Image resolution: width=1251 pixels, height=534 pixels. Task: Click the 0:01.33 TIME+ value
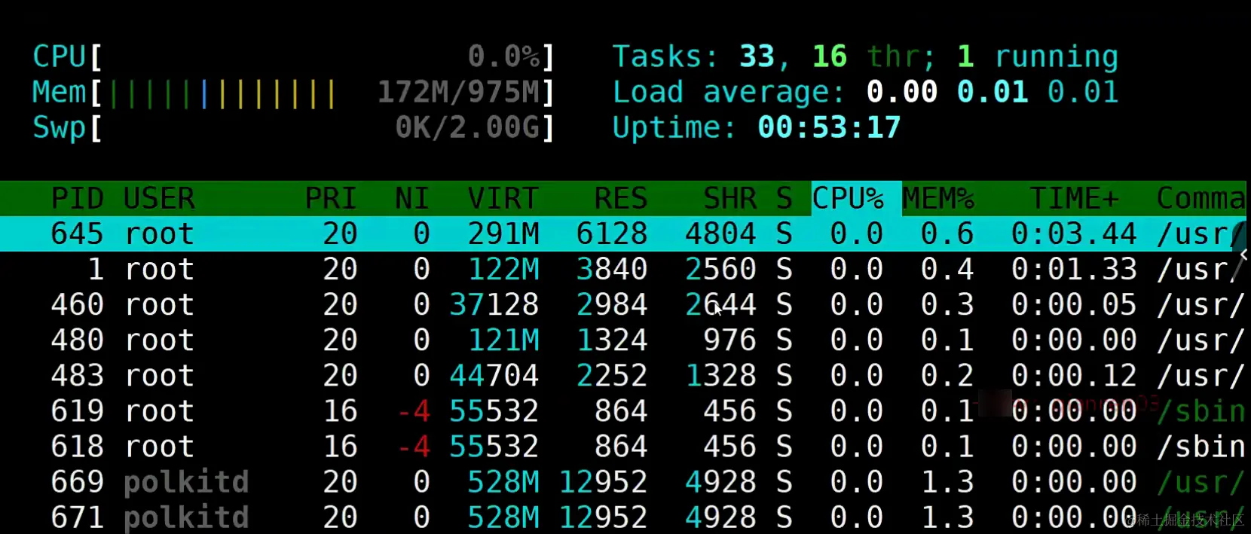[1074, 269]
